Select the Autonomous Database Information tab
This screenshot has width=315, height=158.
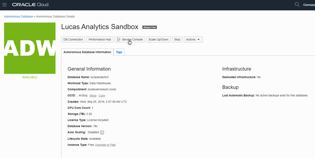click(x=87, y=52)
